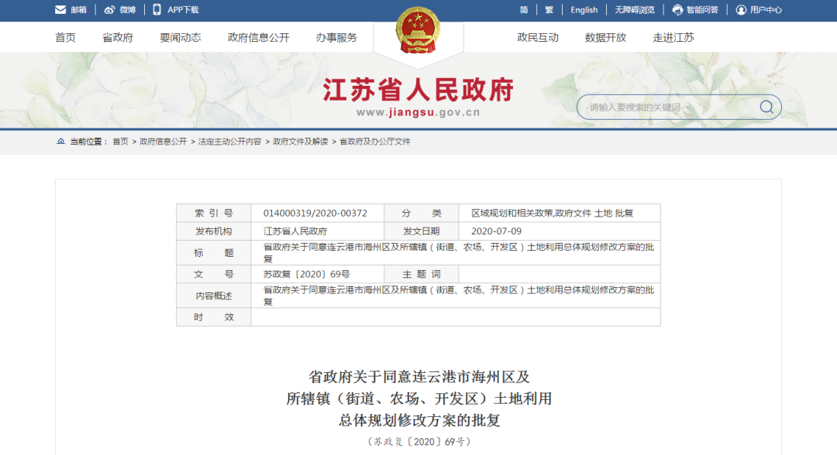
Task: Open 要闻动态 navigation menu
Action: click(x=181, y=37)
